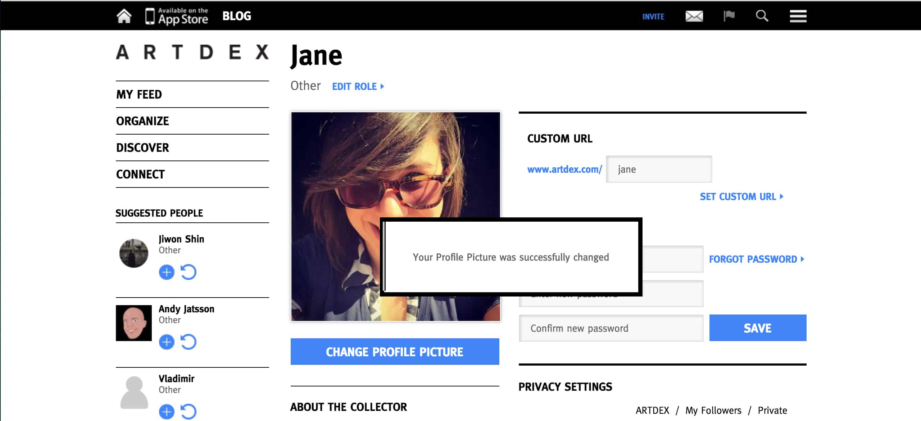Click the Forgot Password link
Screen dimensions: 921x421
[756, 259]
